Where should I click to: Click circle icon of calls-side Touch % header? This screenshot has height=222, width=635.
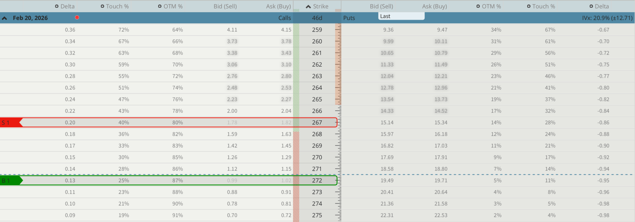point(103,6)
